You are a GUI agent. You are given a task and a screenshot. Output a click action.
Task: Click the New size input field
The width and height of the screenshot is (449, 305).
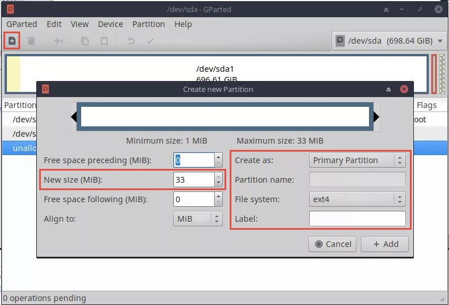pyautogui.click(x=194, y=180)
